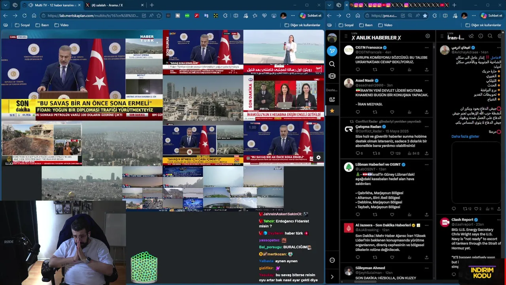Reload the X Pro browser window
This screenshot has width=506, height=285.
(348, 15)
